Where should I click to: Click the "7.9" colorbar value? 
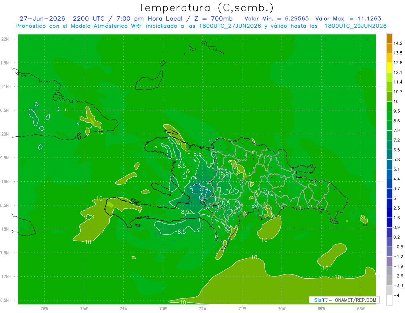(x=397, y=131)
